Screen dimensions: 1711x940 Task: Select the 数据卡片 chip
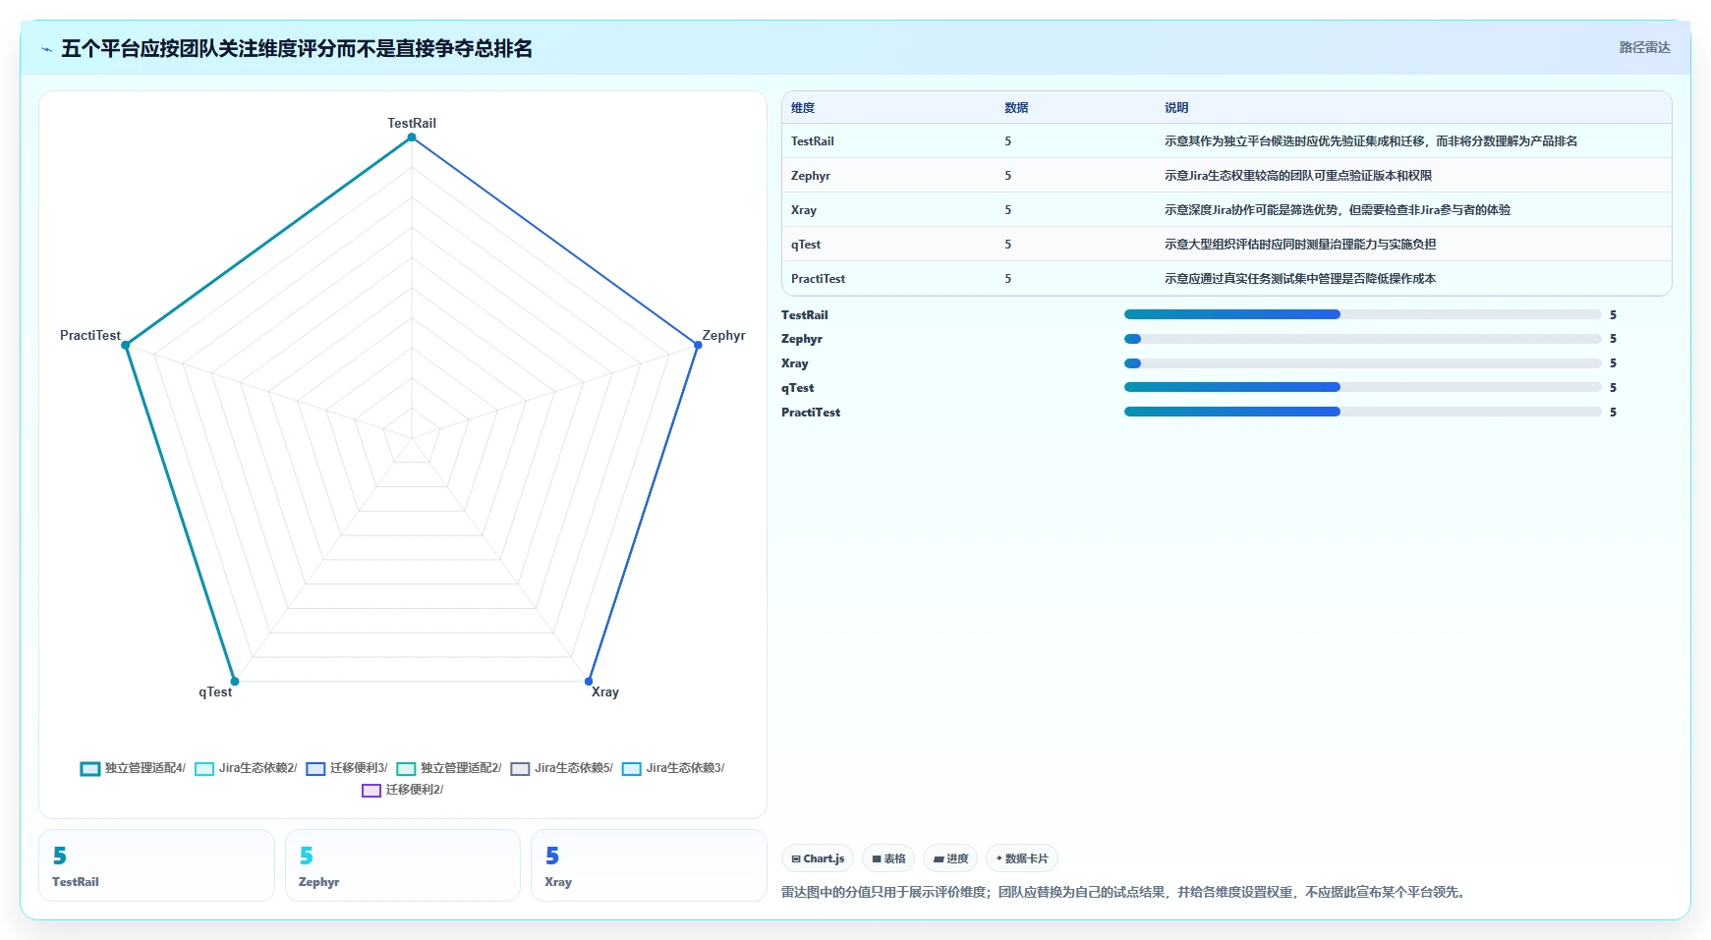point(1022,858)
